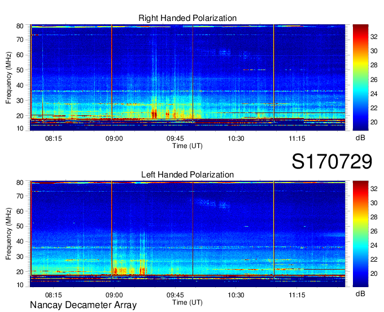Viewport: 384px width, 312px height.
Task: Click the 09:45 tick label of top plot
Action: (175, 138)
